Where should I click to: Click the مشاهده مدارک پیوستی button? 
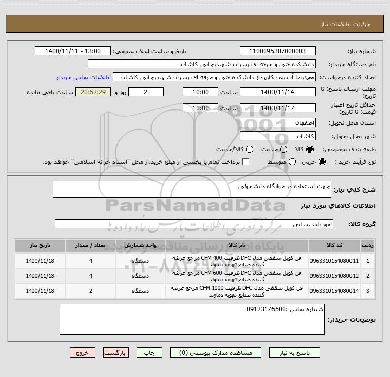tap(216, 353)
